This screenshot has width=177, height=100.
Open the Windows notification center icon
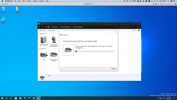(174, 98)
